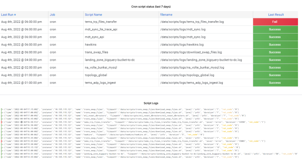Click Success cell for hawkins row

coord(275,45)
